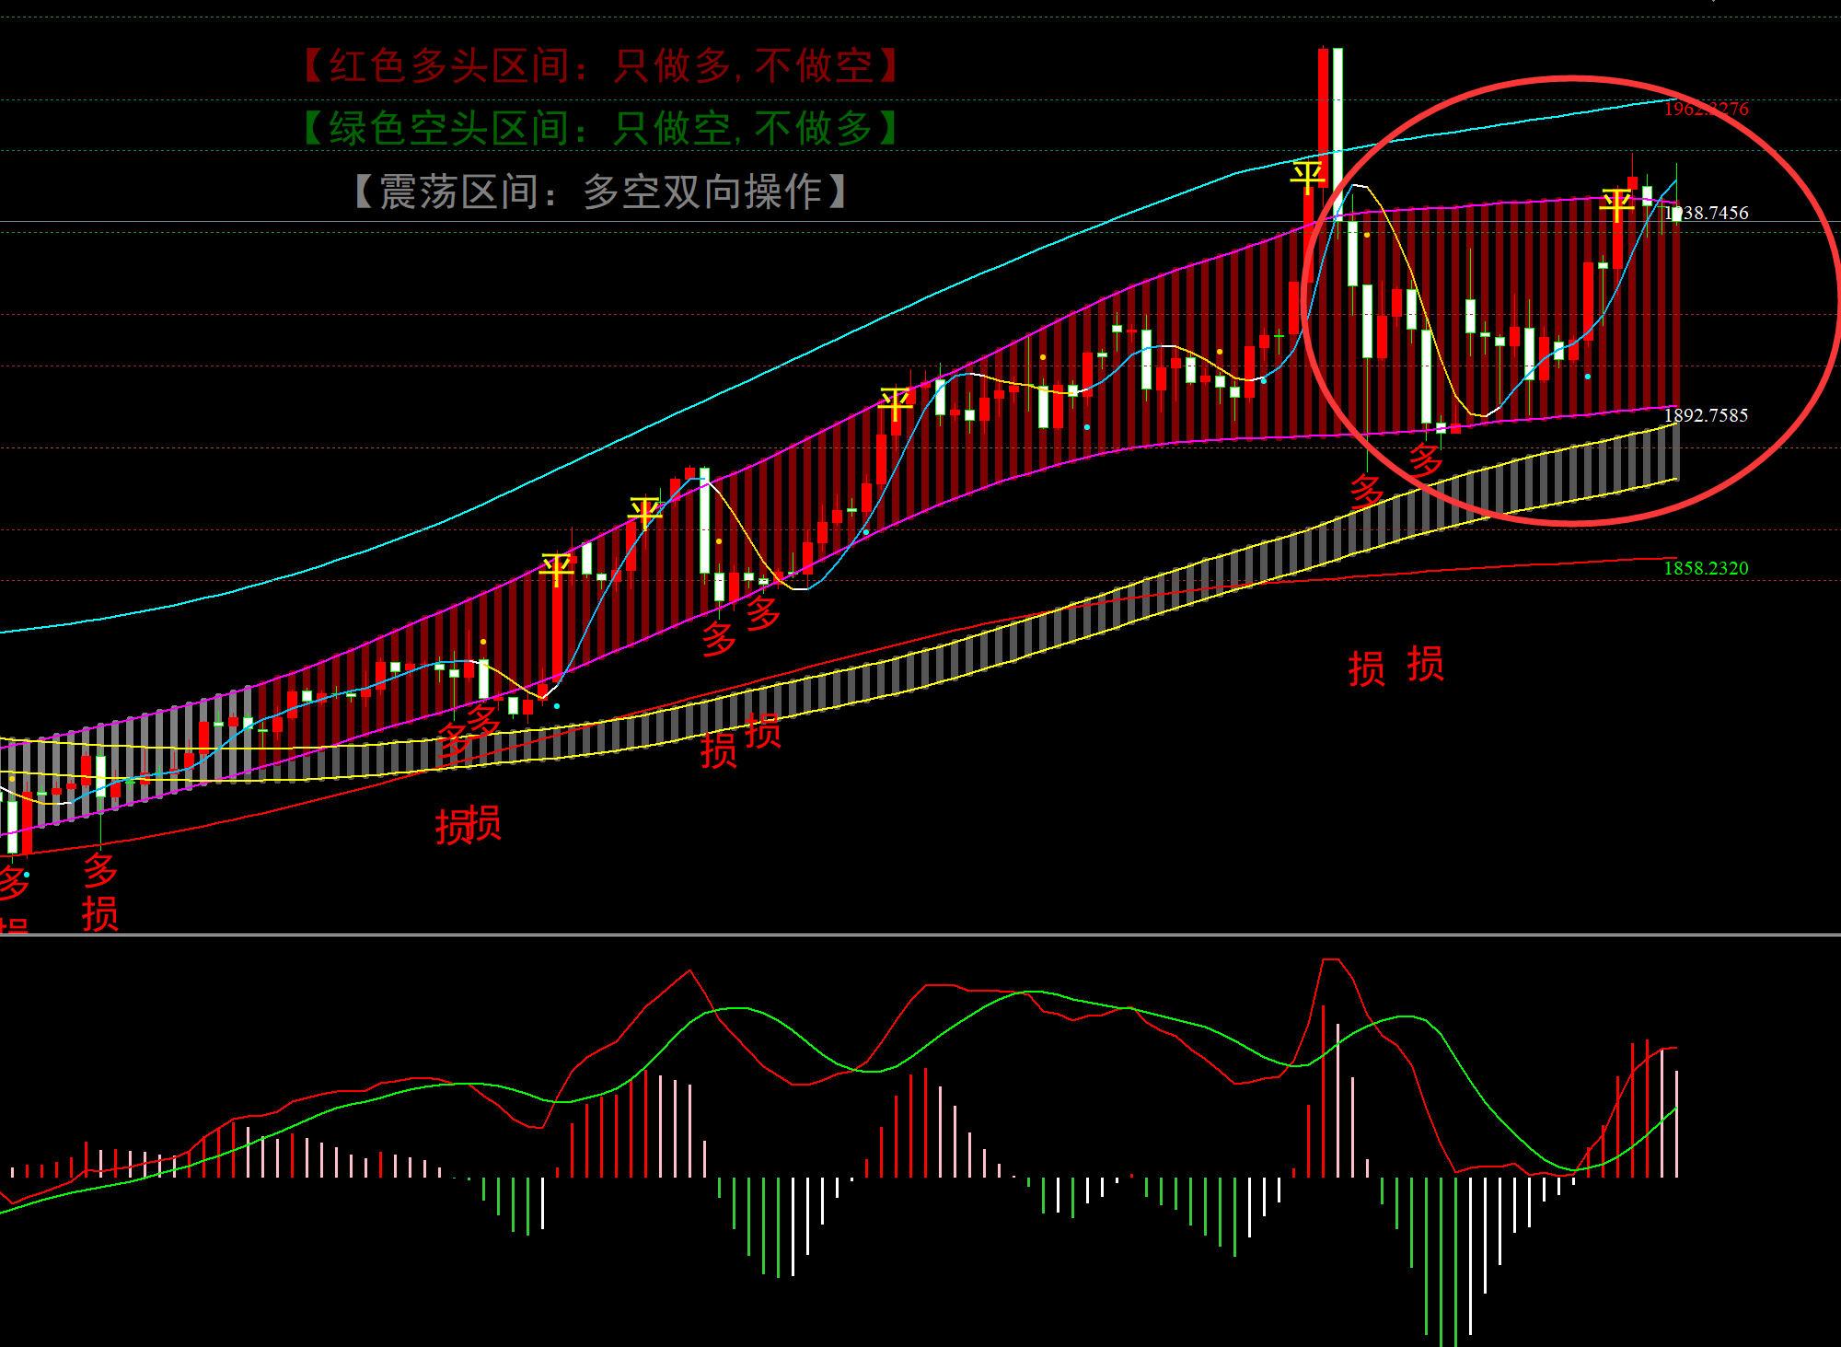Click the gray 震荡区间 多空双向操作 heading
The image size is (1841, 1347).
(x=602, y=192)
